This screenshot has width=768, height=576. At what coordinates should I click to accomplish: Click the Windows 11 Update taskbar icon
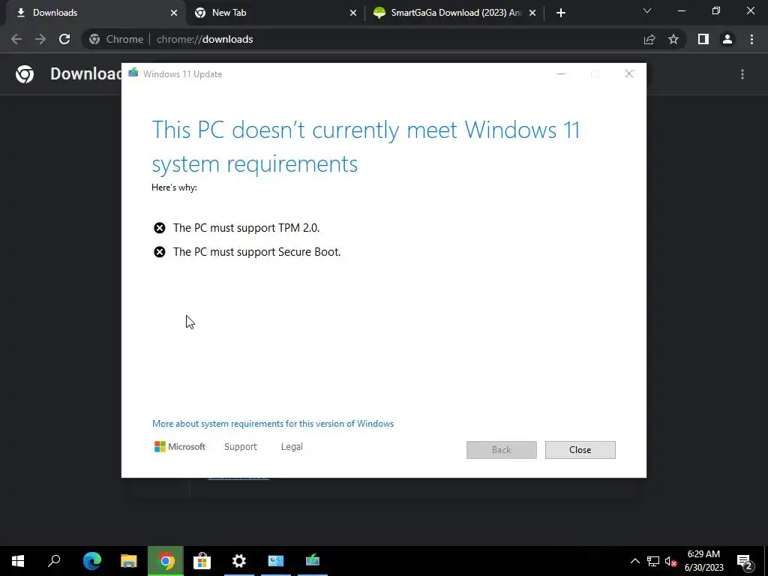coord(313,561)
